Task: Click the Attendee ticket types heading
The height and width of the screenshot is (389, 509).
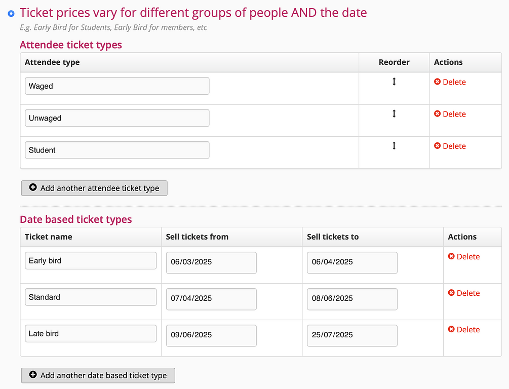Action: (x=71, y=45)
